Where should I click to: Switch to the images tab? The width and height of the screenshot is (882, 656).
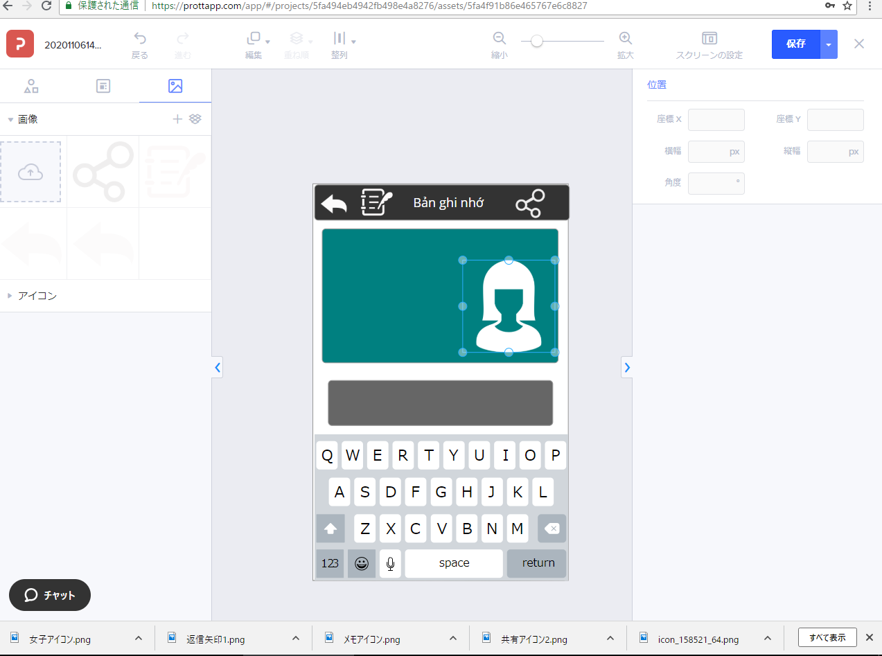click(175, 86)
